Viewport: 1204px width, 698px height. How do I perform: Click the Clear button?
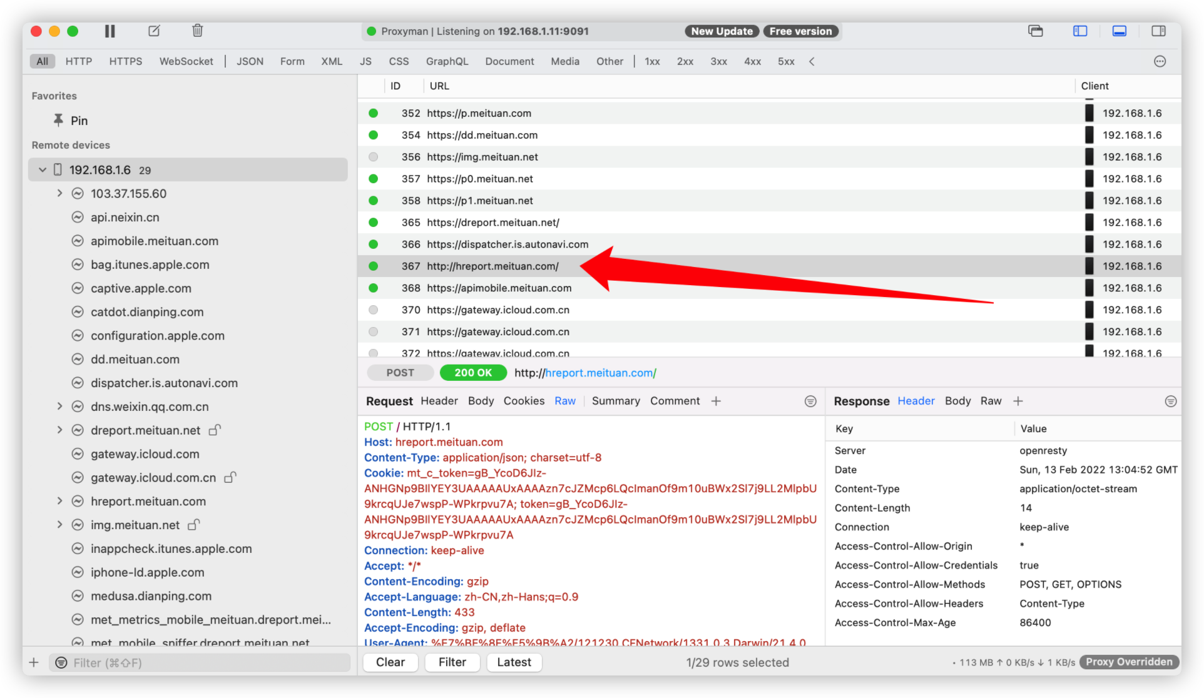point(390,662)
